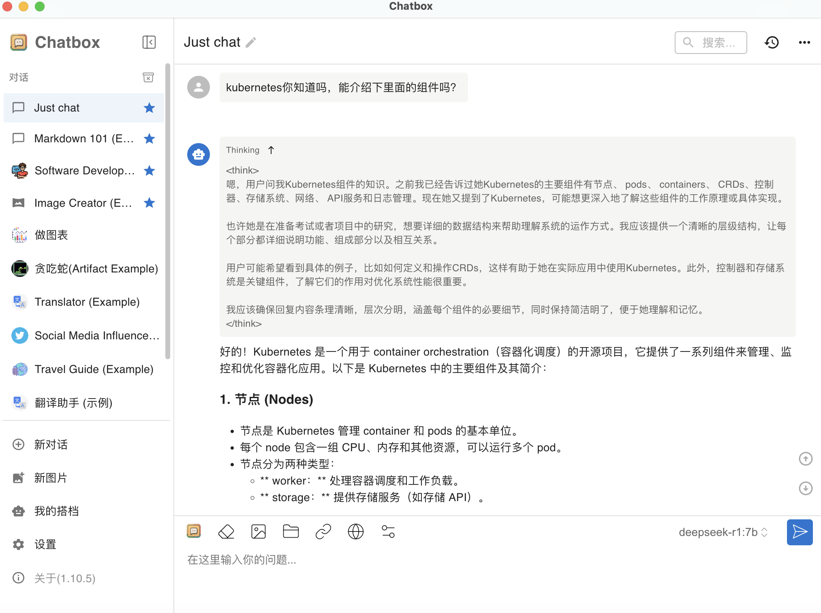This screenshot has height=613, width=821.
Task: Click 新对话 to start new chat
Action: (x=51, y=445)
